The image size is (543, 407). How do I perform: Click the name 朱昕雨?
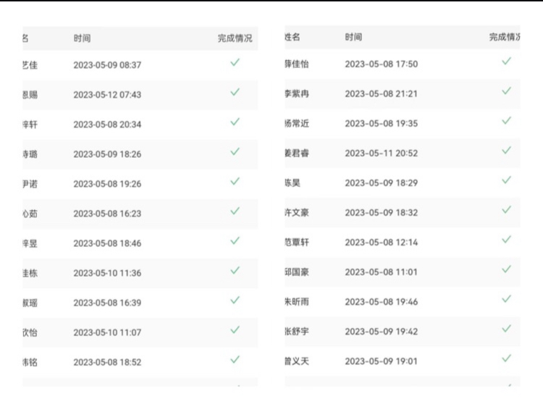coord(297,302)
